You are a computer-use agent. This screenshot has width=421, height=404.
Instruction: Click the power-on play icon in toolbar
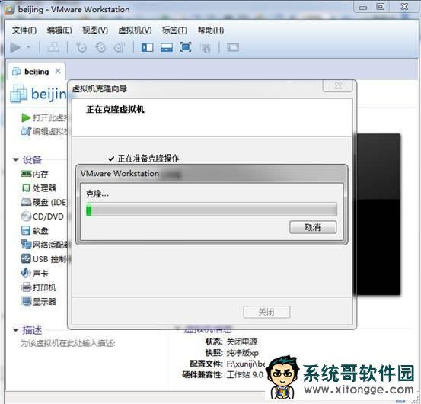pyautogui.click(x=15, y=47)
